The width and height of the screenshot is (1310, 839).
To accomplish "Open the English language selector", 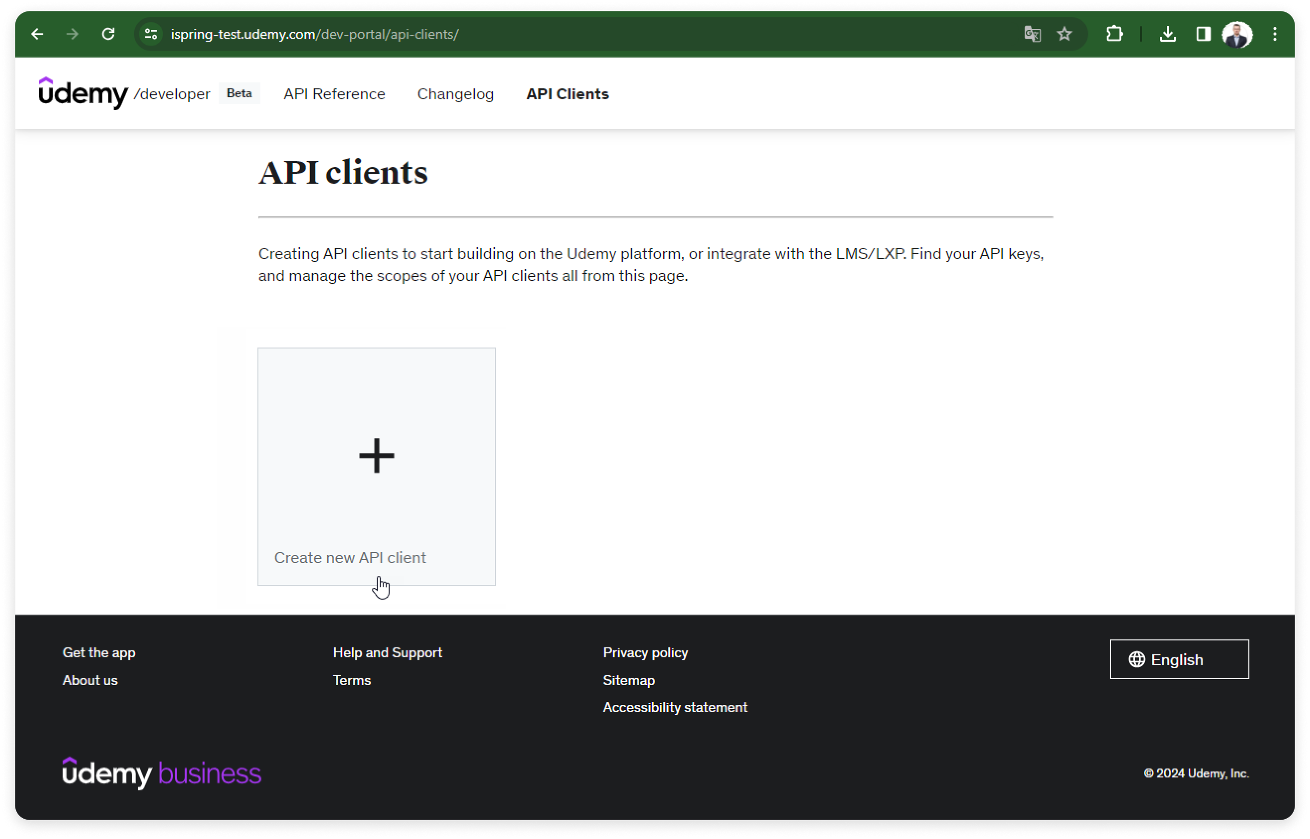I will pyautogui.click(x=1179, y=659).
